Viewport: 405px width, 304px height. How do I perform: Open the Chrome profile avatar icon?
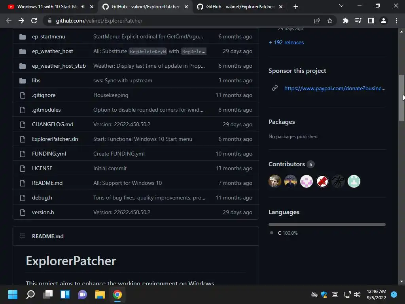(x=384, y=21)
